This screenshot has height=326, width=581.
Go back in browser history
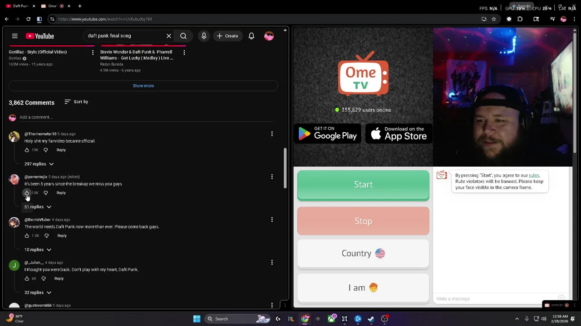tap(6, 19)
